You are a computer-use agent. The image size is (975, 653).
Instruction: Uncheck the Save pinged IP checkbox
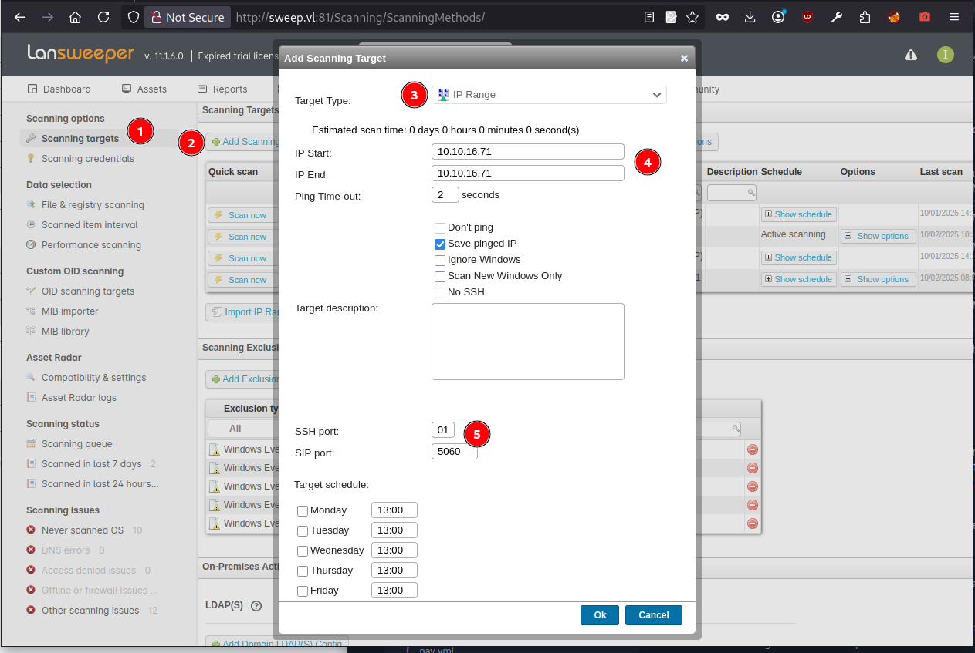(x=440, y=244)
